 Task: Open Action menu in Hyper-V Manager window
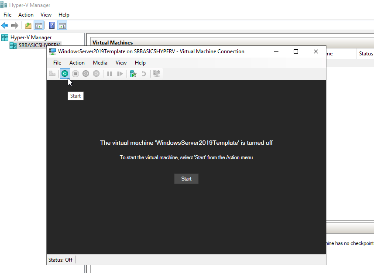tap(26, 15)
